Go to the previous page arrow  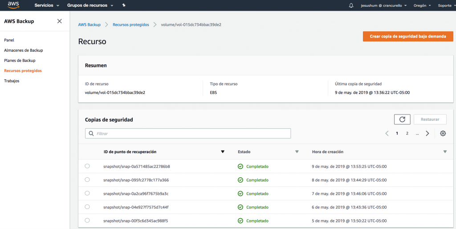pos(387,133)
